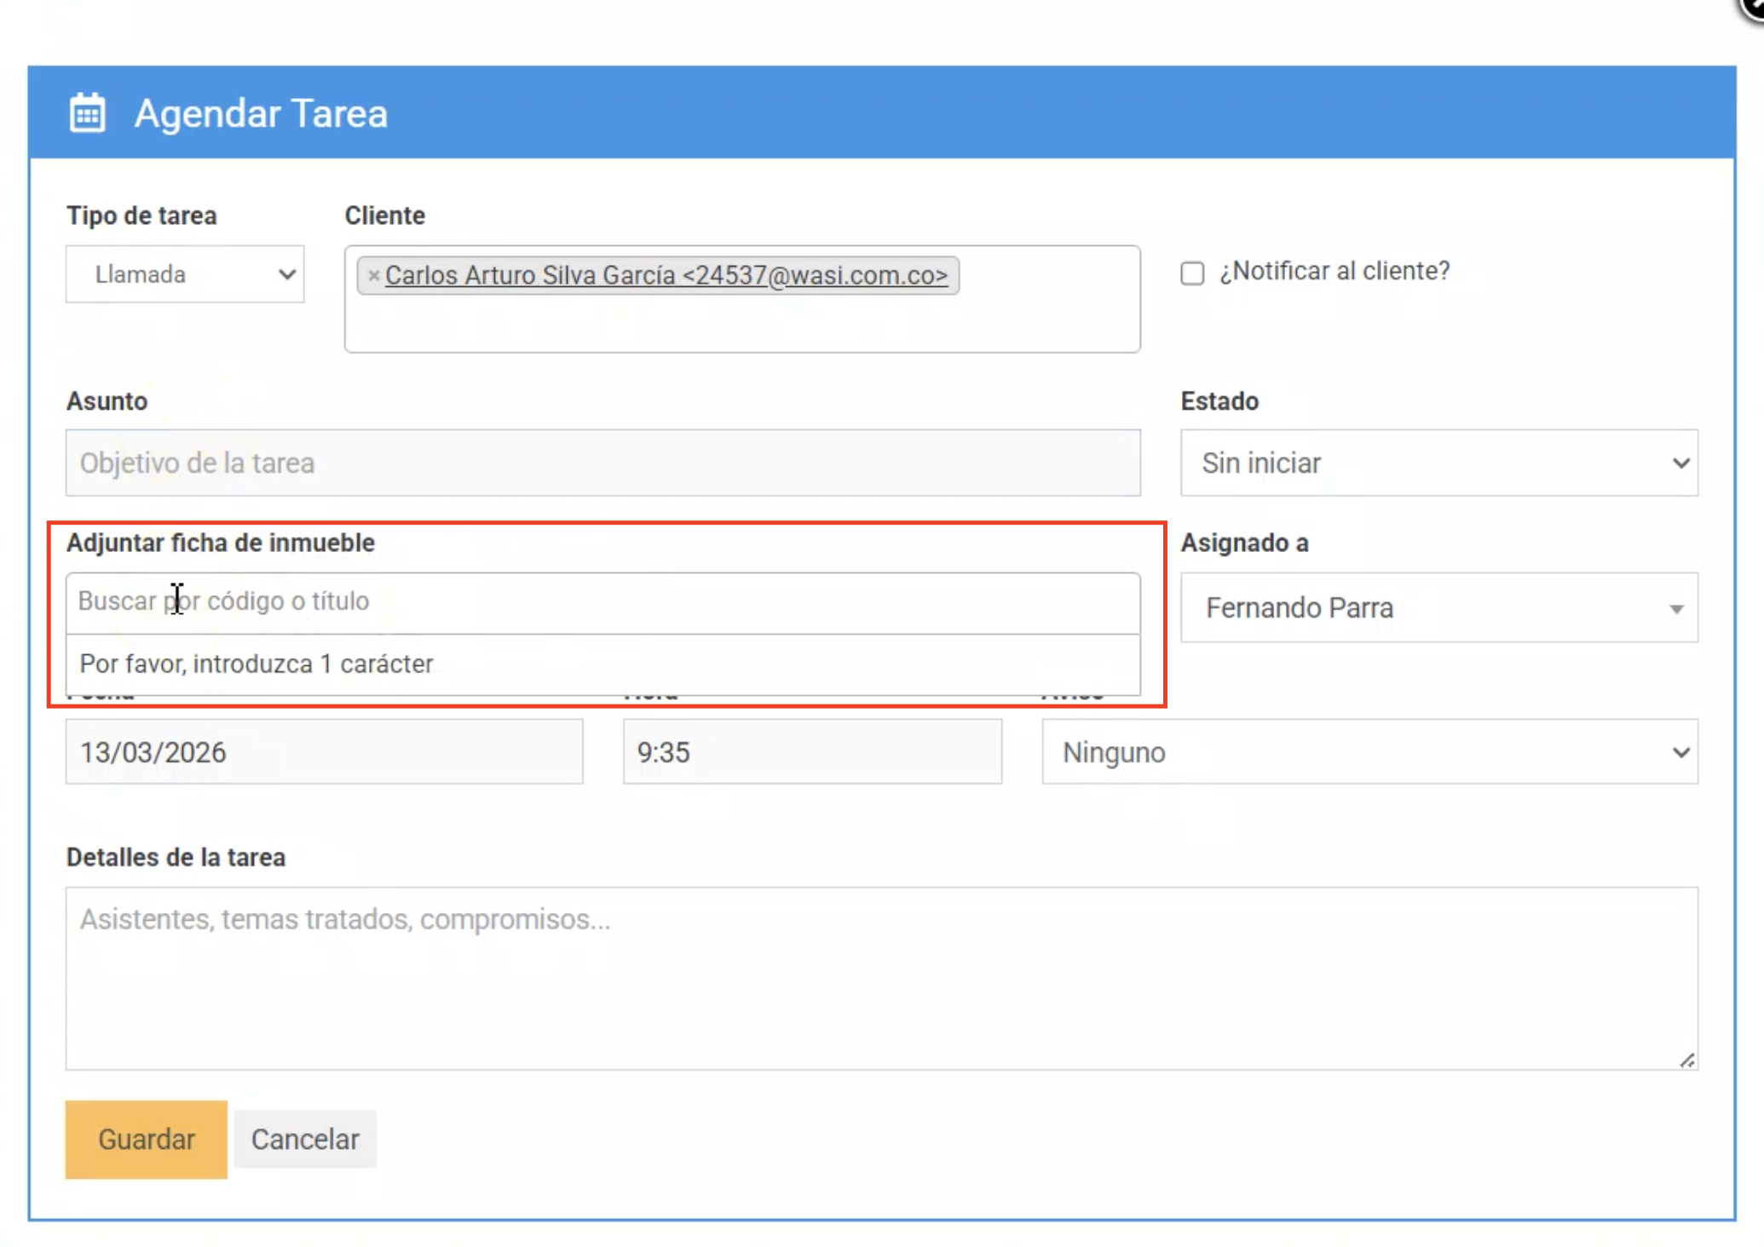The image size is (1764, 1247).
Task: Focus the Asunto objective input field
Action: (x=602, y=463)
